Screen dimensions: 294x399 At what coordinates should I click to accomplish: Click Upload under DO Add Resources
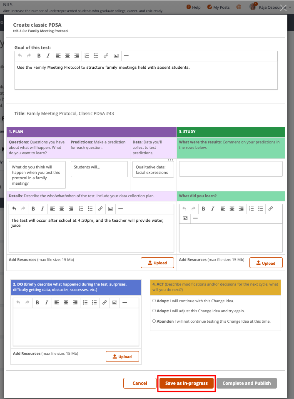pos(122,356)
